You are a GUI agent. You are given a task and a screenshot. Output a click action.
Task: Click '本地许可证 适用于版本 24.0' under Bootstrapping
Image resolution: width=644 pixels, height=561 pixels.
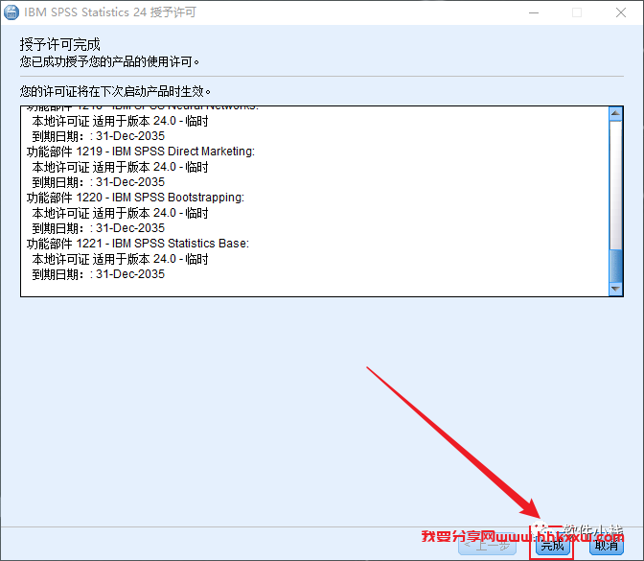[x=103, y=213]
